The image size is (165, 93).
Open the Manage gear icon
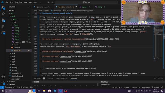tap(3, 83)
